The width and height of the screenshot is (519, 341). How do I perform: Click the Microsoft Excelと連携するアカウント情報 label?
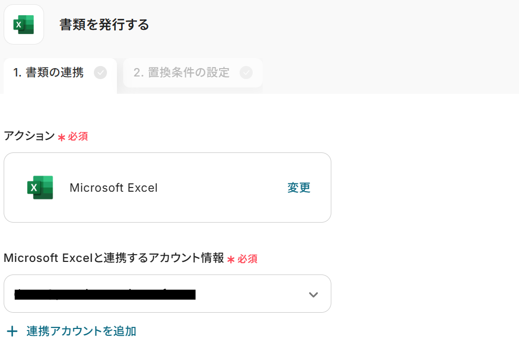tap(114, 258)
